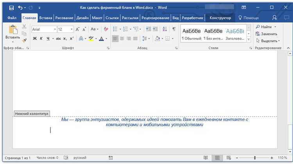Increase font size with the large A icon
The width and height of the screenshot is (293, 164).
78,29
